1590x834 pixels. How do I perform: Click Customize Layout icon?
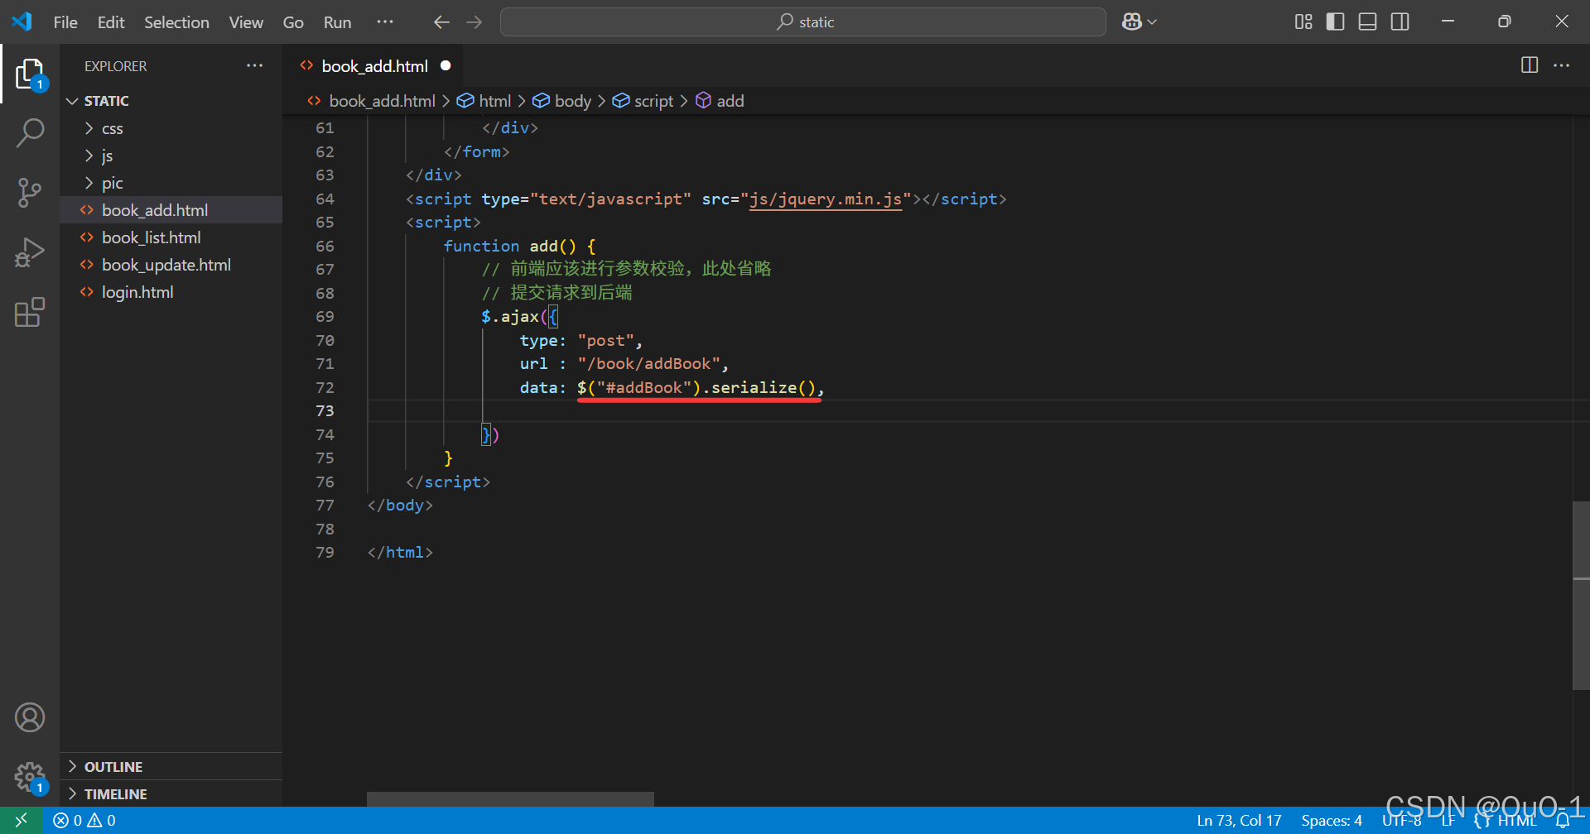pos(1303,22)
